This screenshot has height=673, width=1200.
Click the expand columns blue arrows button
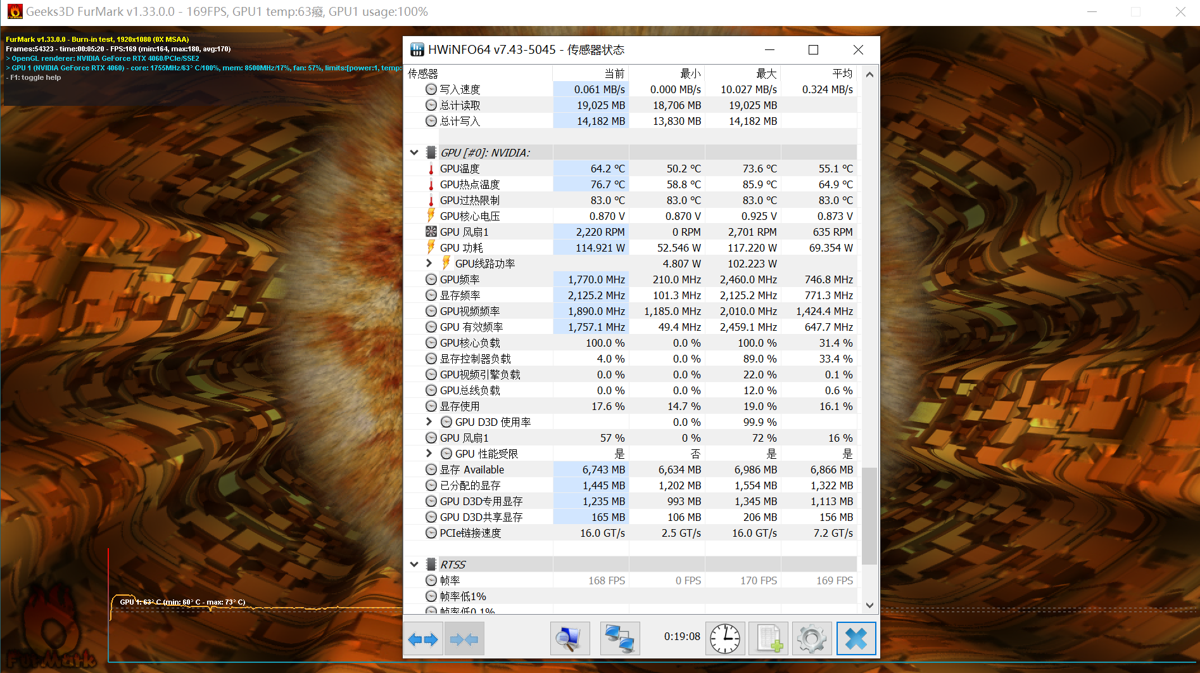pos(423,639)
